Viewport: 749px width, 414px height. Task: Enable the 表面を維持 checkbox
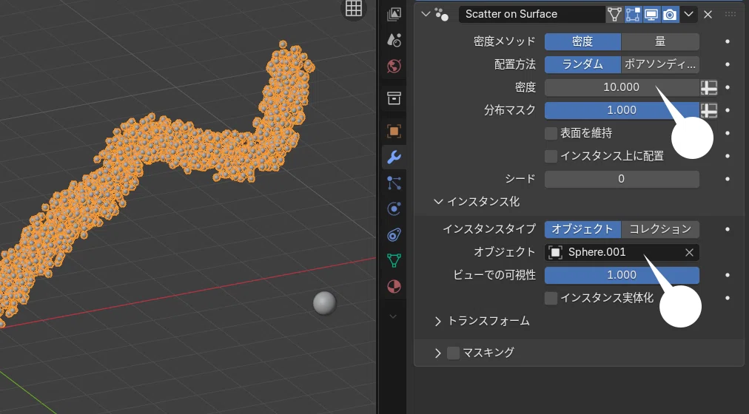[551, 133]
